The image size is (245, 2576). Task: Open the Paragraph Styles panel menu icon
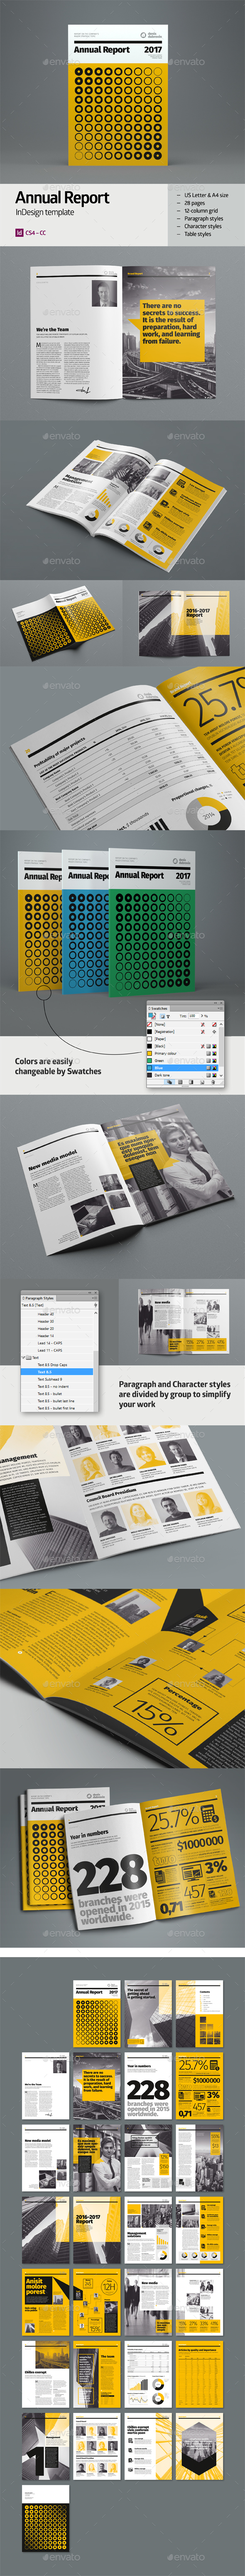point(95,1298)
